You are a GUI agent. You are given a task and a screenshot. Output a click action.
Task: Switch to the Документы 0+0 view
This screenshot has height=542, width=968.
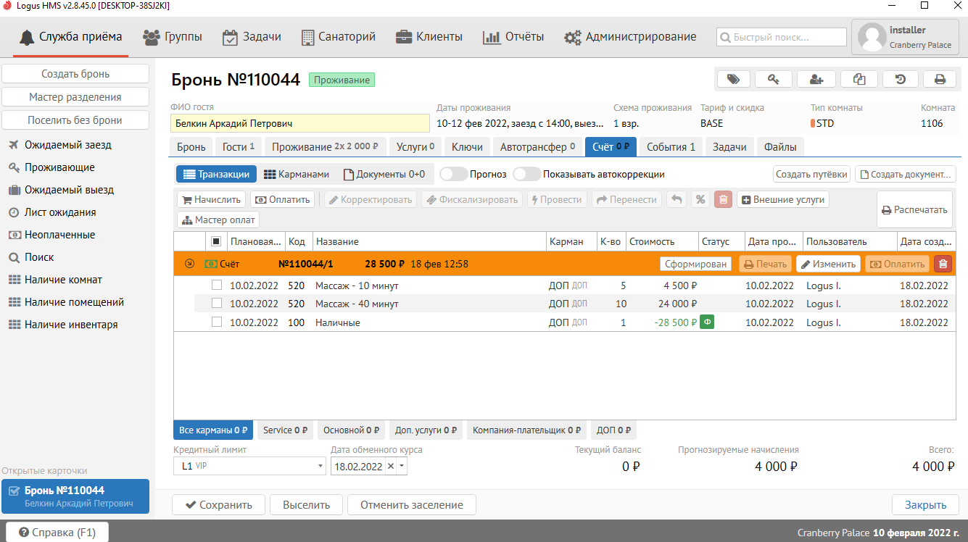click(384, 174)
